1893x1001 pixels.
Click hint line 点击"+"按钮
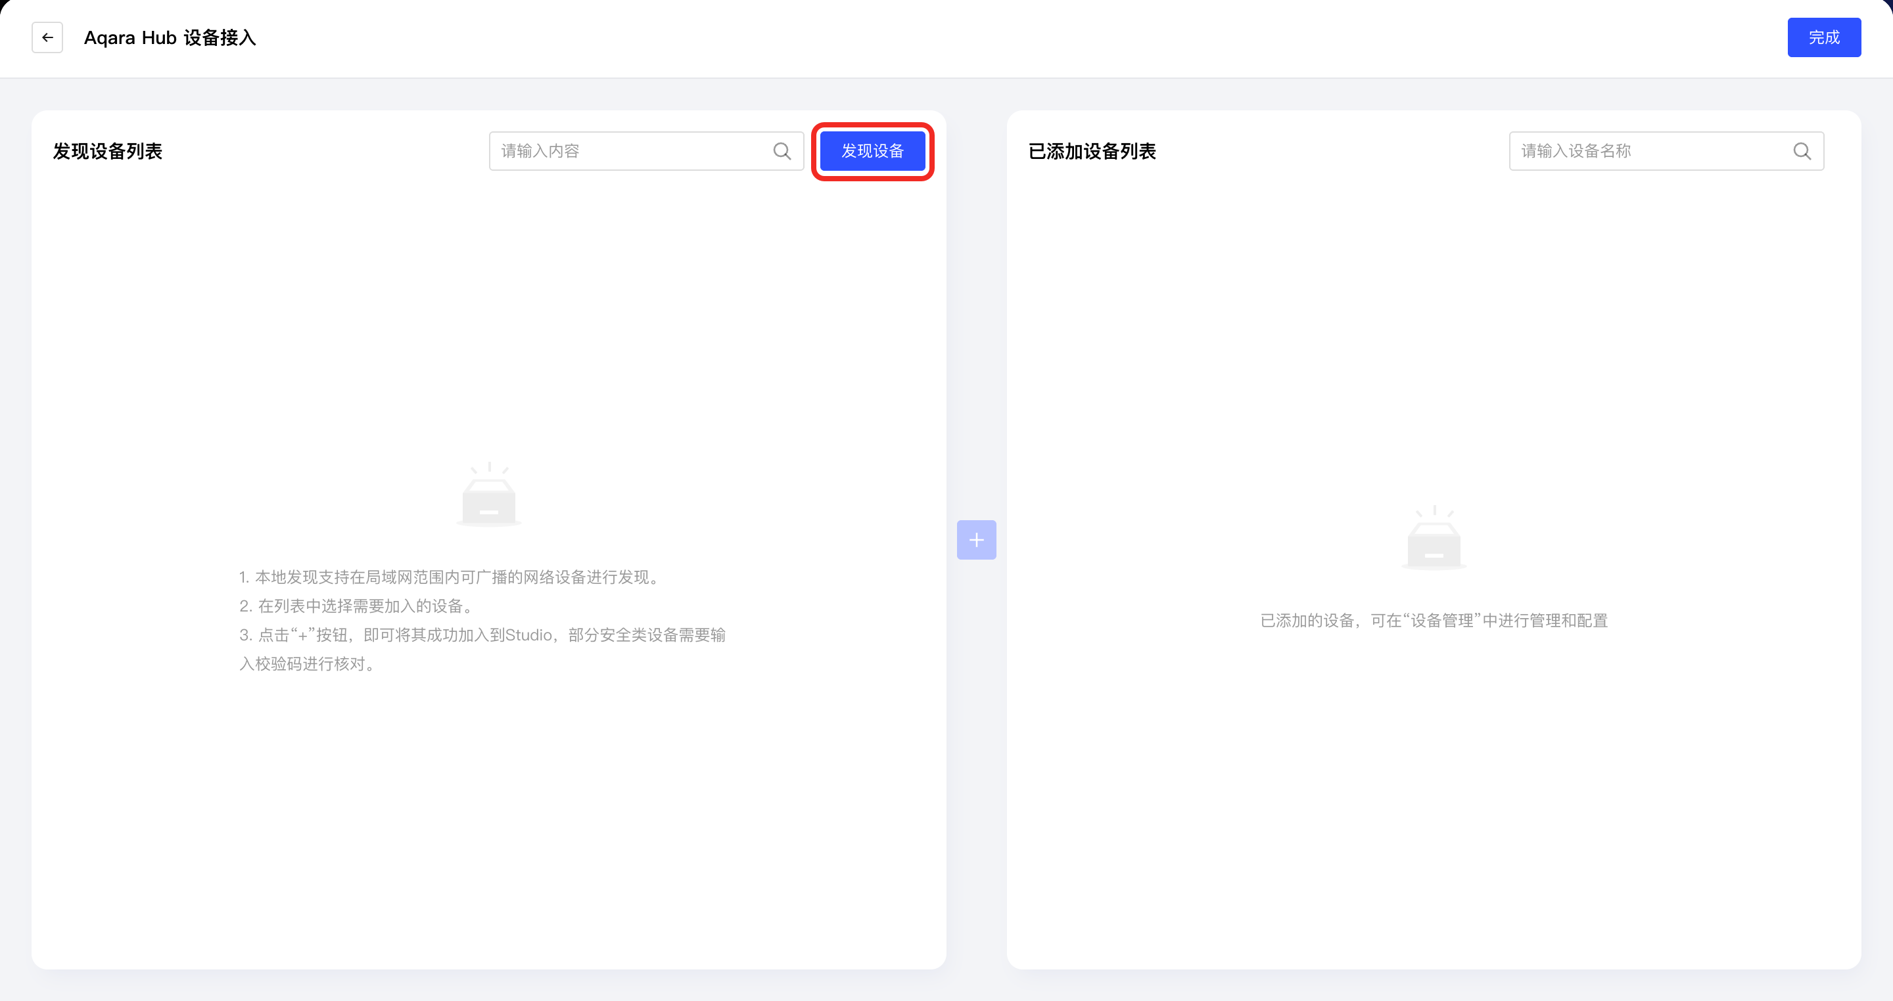point(482,649)
